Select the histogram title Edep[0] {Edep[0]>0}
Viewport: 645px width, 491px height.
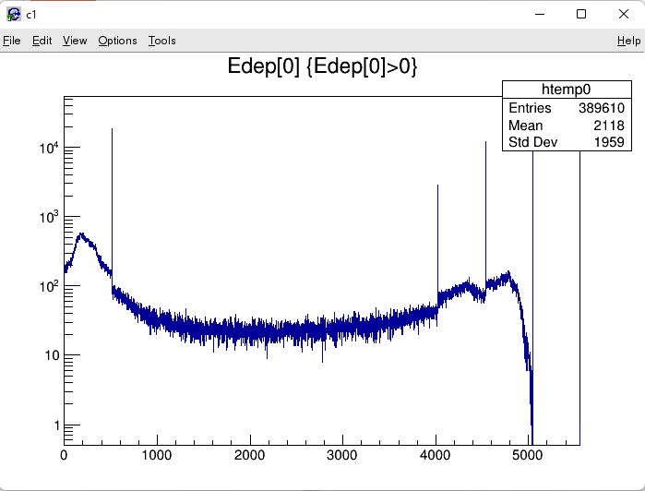322,66
